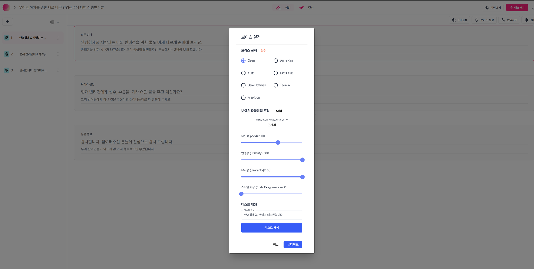Click the breadcrumb chevron next to logo
Screen dimensions: 534x269
click(x=15, y=8)
